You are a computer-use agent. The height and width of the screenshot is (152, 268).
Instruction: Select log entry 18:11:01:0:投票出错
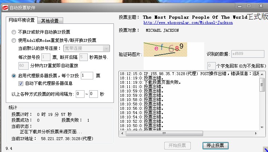(142, 87)
